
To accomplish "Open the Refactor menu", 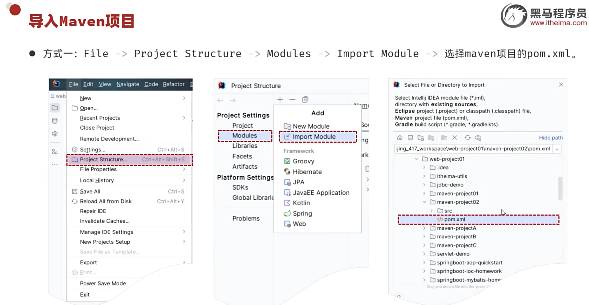I will pyautogui.click(x=174, y=84).
